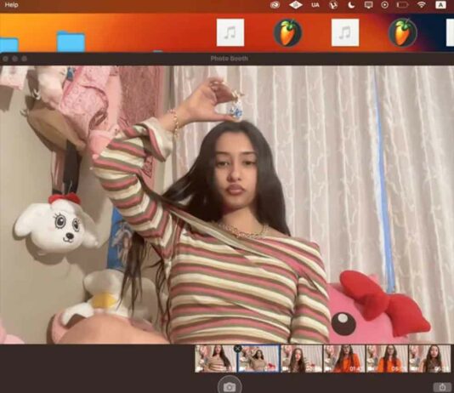Select the highlighted second thumbnail

coord(258,358)
